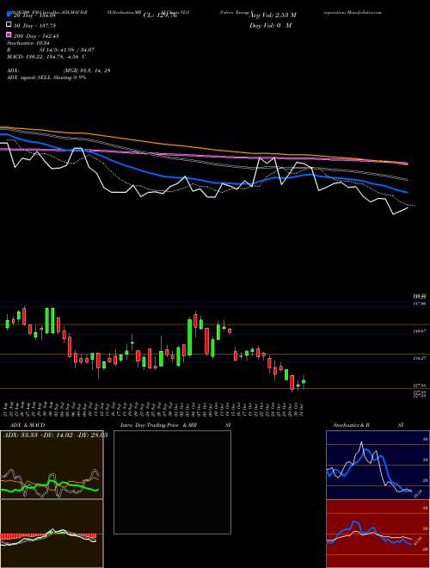
Task: Click the last green candlestick on chart
Action: tap(304, 381)
